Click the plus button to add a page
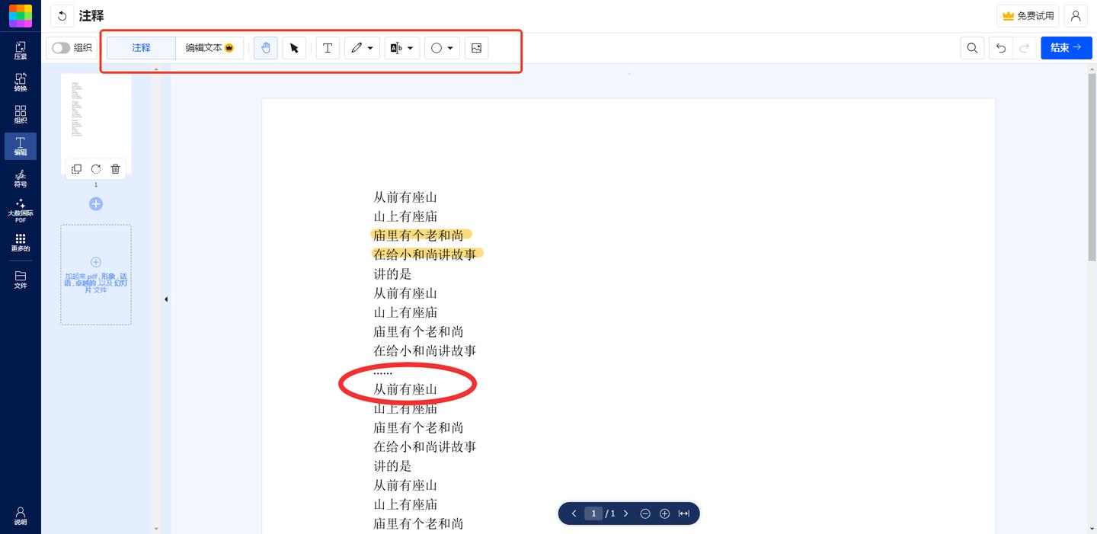Screen dimensions: 1097x534 (96, 204)
